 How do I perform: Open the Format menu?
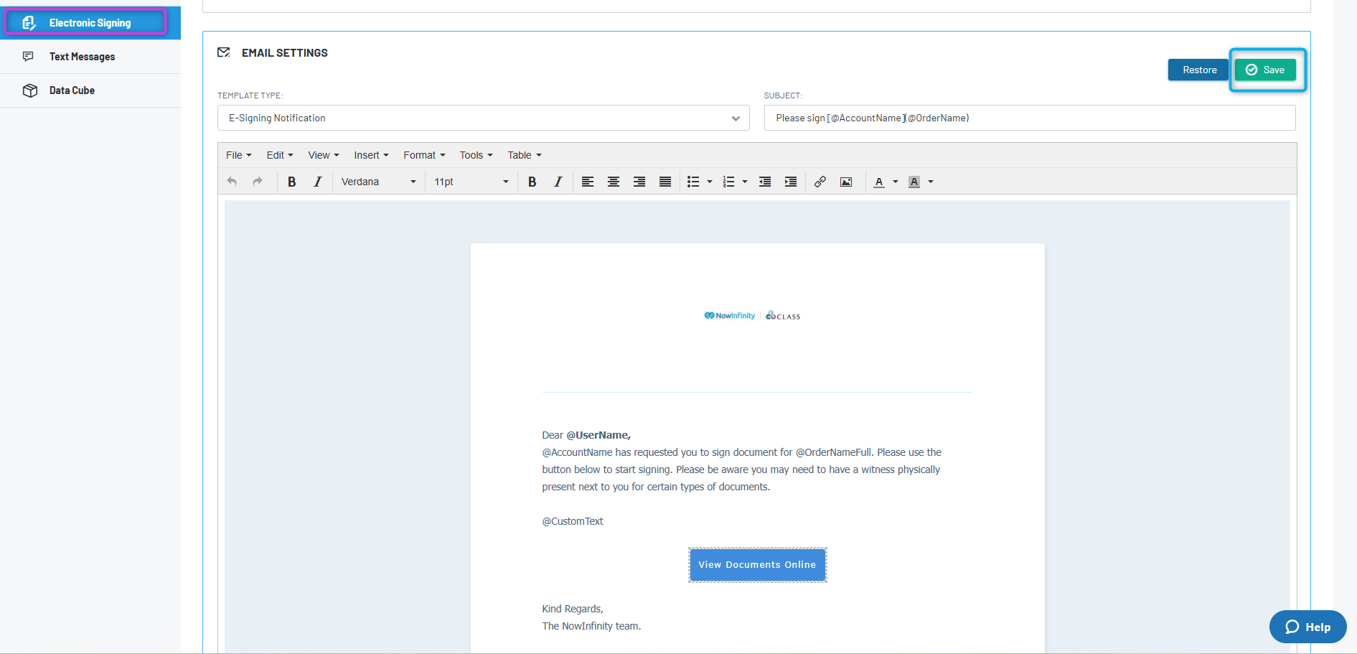click(x=424, y=155)
